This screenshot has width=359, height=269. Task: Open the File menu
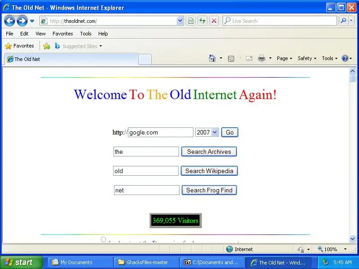point(9,34)
